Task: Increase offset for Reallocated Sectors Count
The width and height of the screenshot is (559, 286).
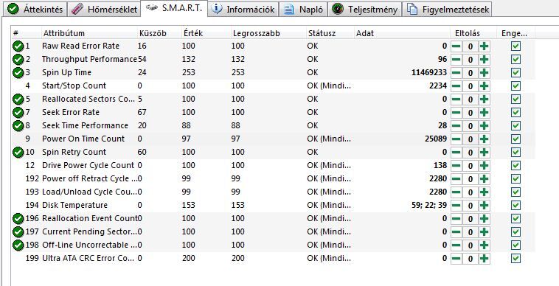Action: click(484, 100)
